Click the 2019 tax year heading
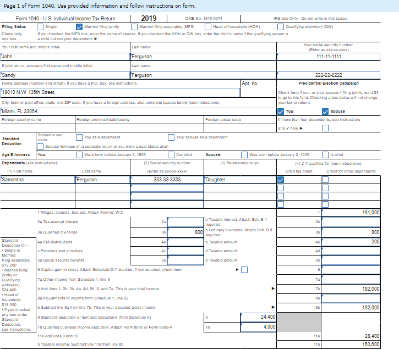This screenshot has width=399, height=350. click(149, 18)
